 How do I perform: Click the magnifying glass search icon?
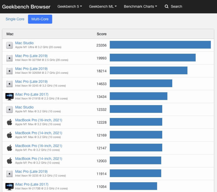pyautogui.click(x=167, y=7)
